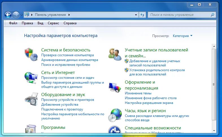Click the Оборудование и звук printer icon
Viewport: 222px width, 137px height.
coord(31,99)
